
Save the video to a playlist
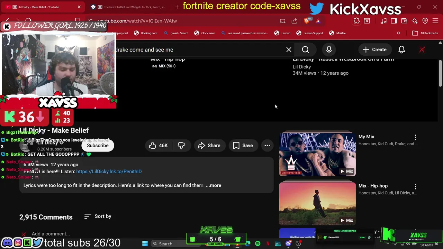tap(243, 146)
